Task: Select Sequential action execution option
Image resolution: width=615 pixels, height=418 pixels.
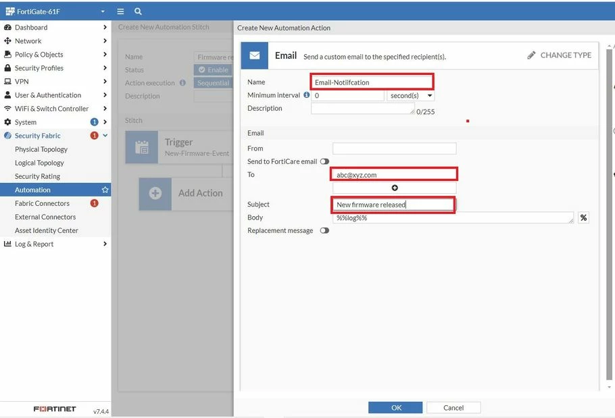Action: pos(214,82)
